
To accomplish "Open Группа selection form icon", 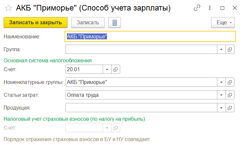I will pos(230,49).
